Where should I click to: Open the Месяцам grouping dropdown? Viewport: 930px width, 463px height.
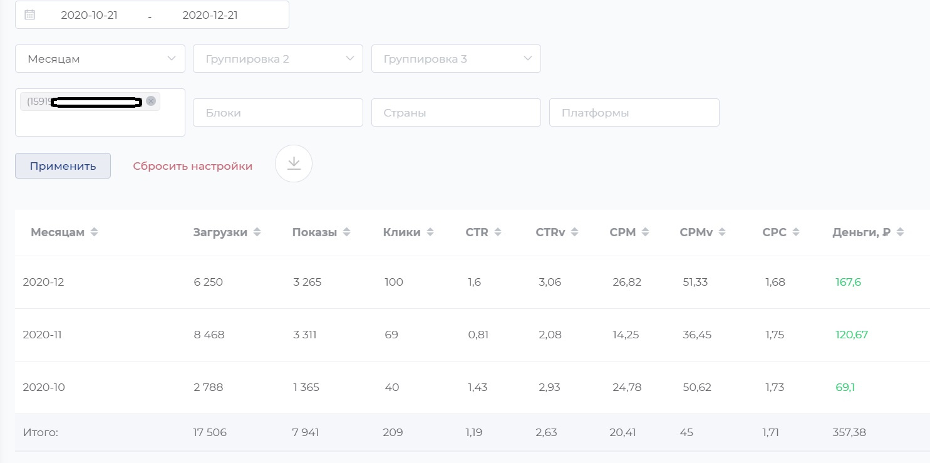coord(100,59)
